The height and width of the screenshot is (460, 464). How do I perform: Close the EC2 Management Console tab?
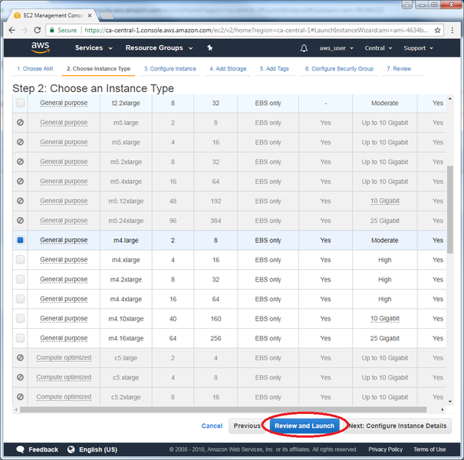click(90, 15)
